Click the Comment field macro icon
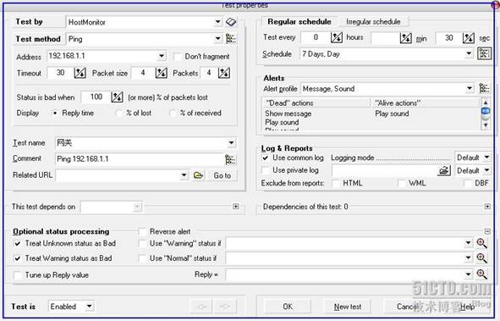The height and width of the screenshot is (321, 500). [230, 159]
